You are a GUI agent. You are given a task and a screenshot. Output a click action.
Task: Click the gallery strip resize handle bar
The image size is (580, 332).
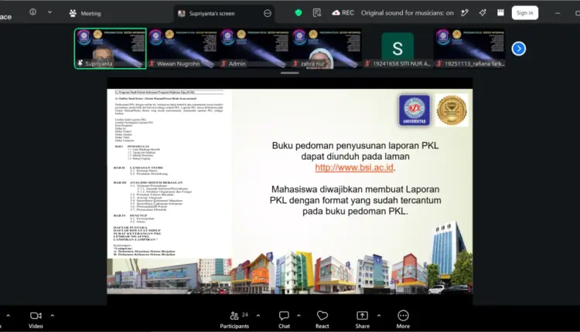pos(290,73)
